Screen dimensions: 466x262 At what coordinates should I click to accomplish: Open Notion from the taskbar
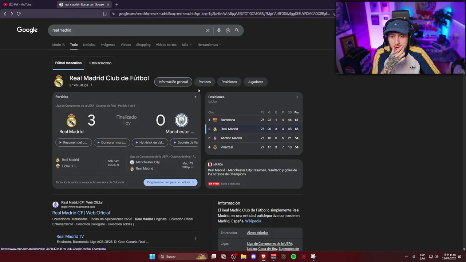click(x=224, y=257)
